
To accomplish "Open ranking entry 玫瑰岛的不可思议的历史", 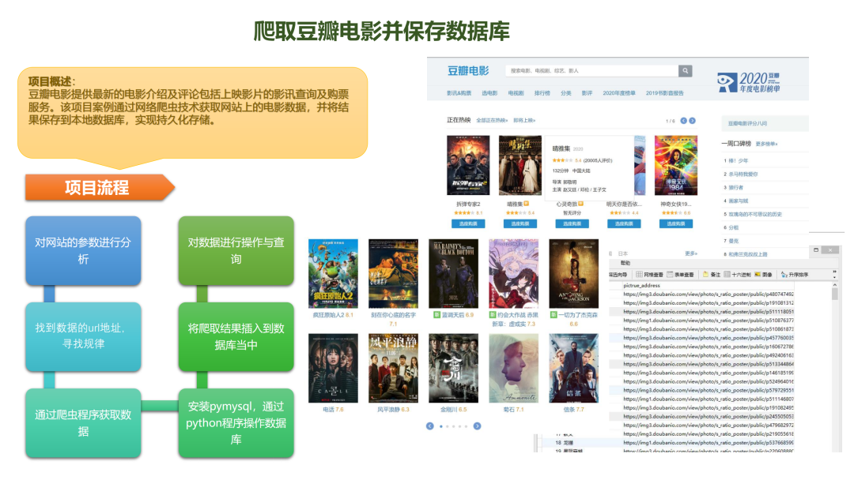I will click(755, 214).
